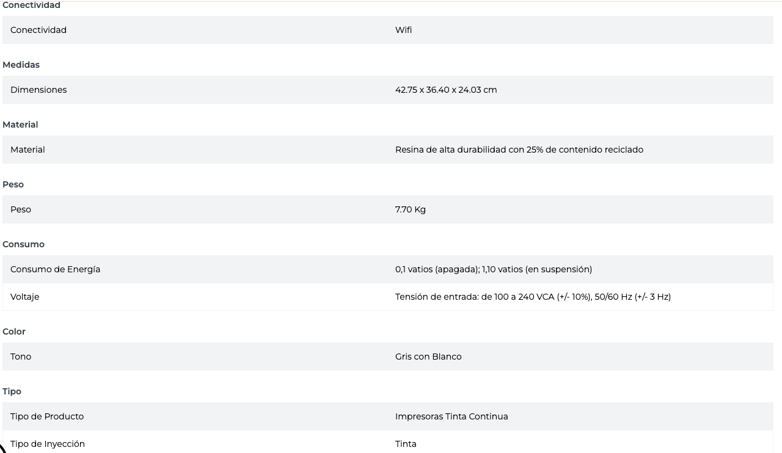Click the Voltaje row label
The width and height of the screenshot is (782, 453).
point(24,297)
